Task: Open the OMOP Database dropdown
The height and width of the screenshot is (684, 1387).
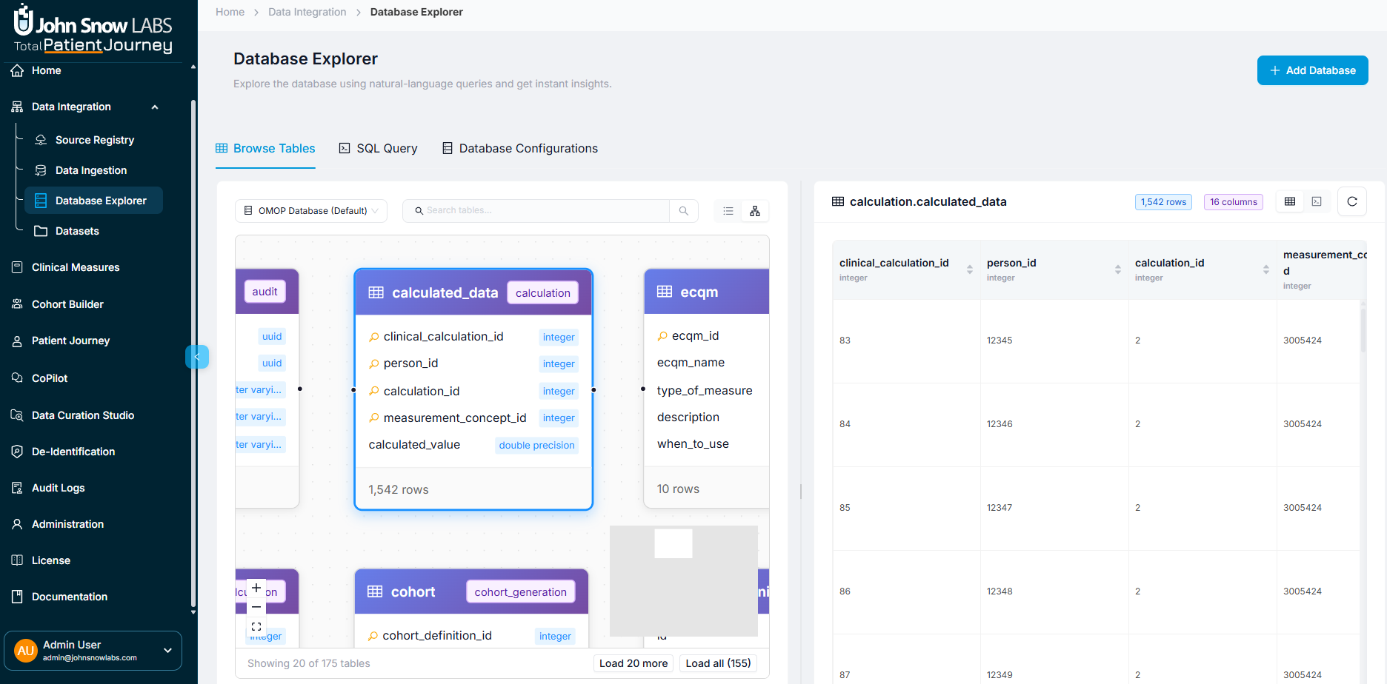Action: 311,211
